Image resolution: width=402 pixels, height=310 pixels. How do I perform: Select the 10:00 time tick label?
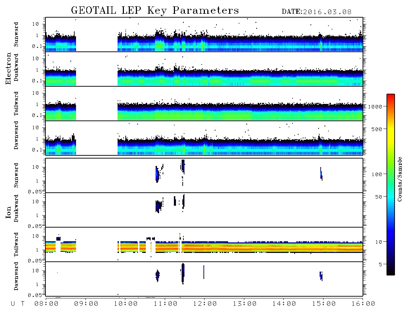tap(126, 304)
